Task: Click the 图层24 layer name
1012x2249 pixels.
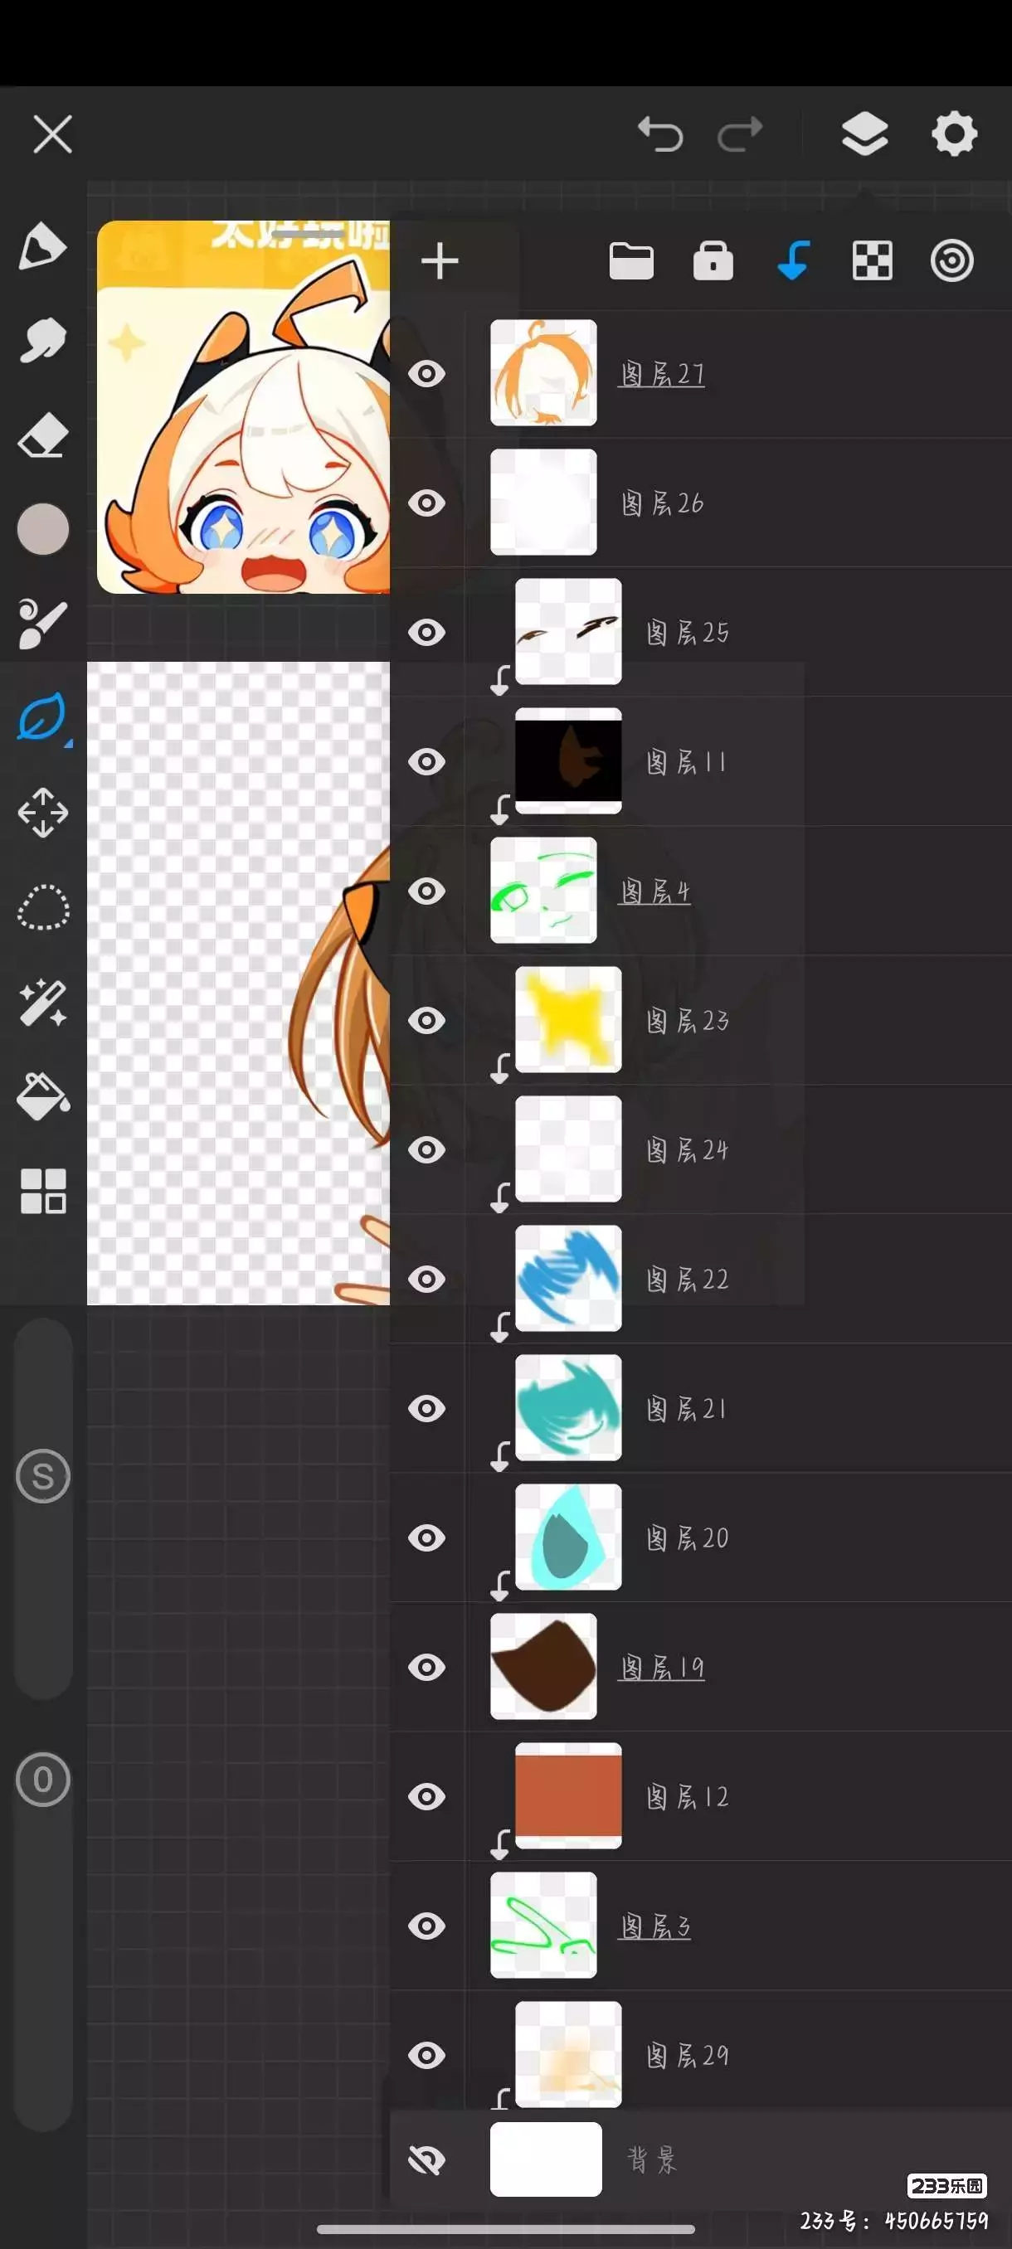Action: 687,1150
